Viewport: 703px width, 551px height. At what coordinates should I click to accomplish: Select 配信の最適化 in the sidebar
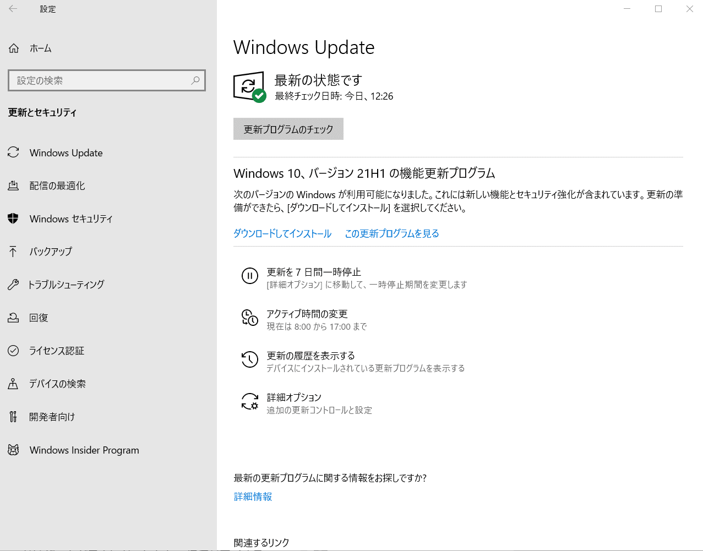pyautogui.click(x=57, y=186)
